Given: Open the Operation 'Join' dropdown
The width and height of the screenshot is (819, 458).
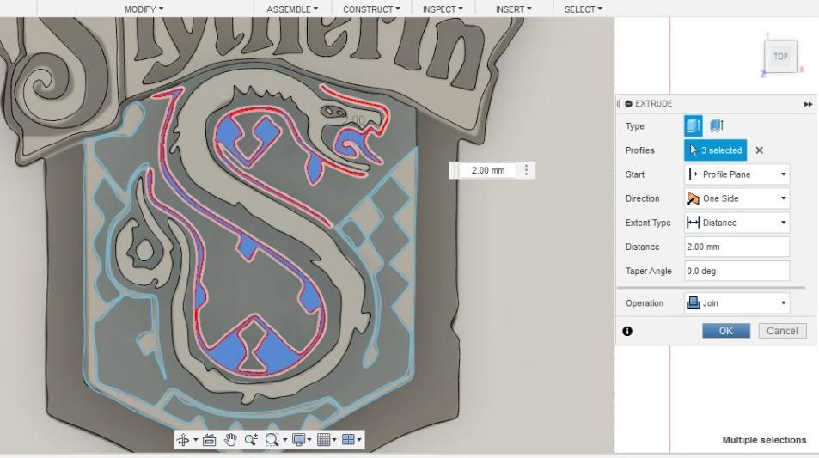Looking at the screenshot, I should tap(737, 302).
